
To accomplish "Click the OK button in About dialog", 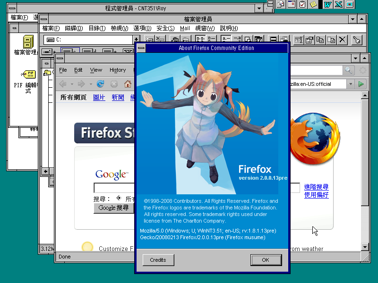I will [x=265, y=260].
